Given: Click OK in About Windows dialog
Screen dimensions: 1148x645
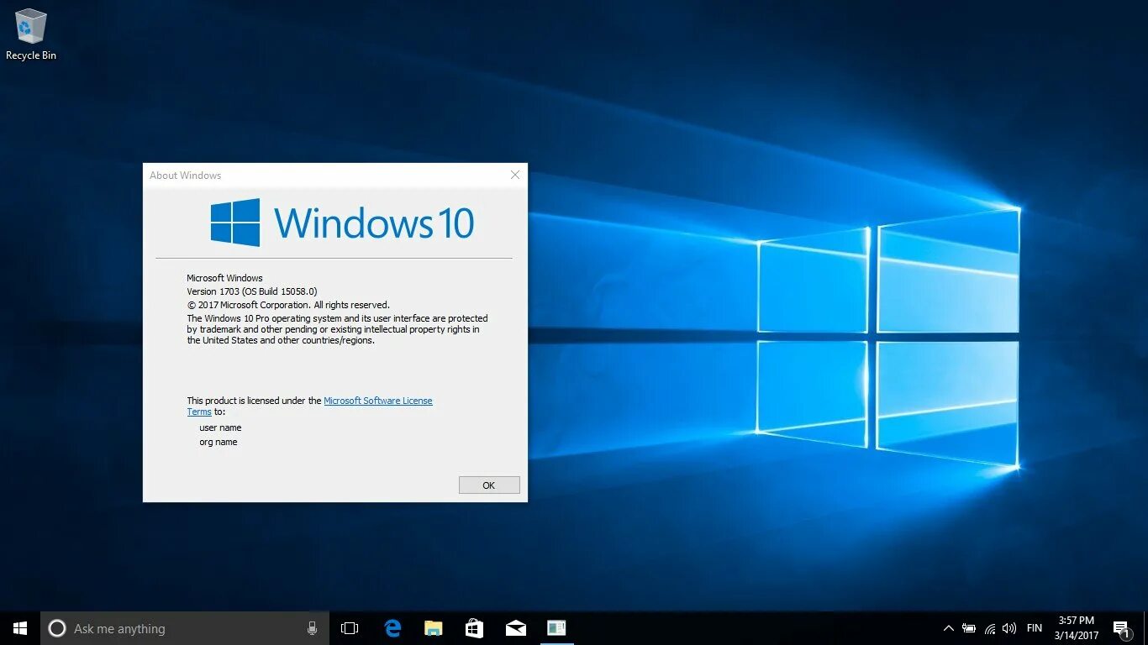Looking at the screenshot, I should (x=489, y=485).
